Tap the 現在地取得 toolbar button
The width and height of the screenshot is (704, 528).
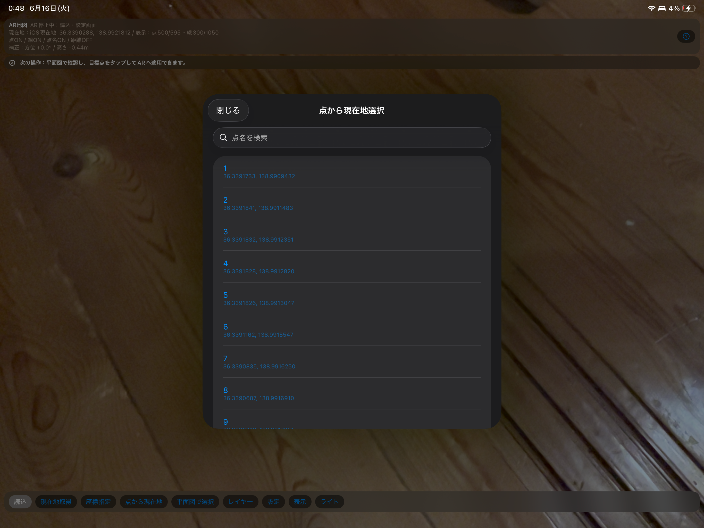tap(56, 501)
